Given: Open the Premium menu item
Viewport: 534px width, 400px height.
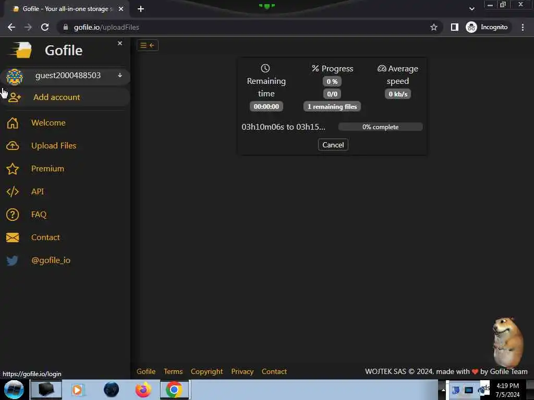Looking at the screenshot, I should point(47,169).
